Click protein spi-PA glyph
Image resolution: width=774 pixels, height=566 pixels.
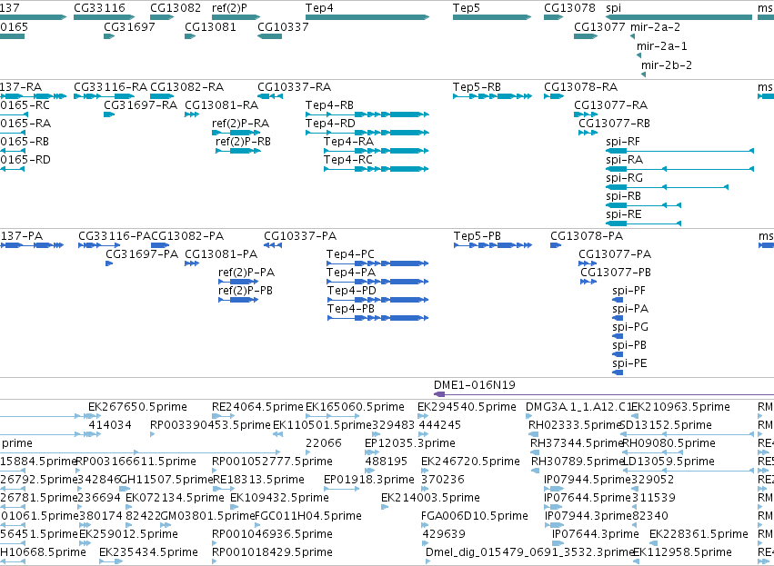(x=618, y=318)
